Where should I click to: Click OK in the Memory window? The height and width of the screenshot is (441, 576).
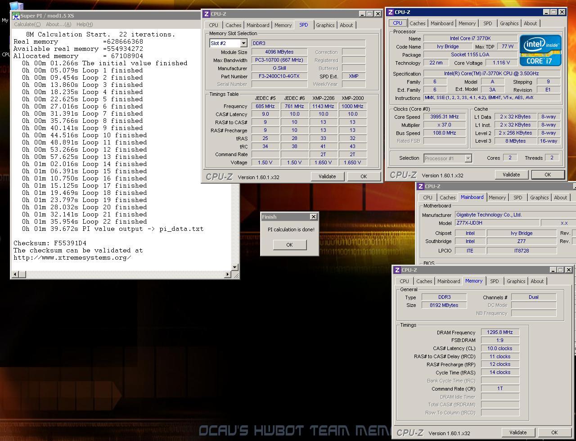click(x=554, y=432)
